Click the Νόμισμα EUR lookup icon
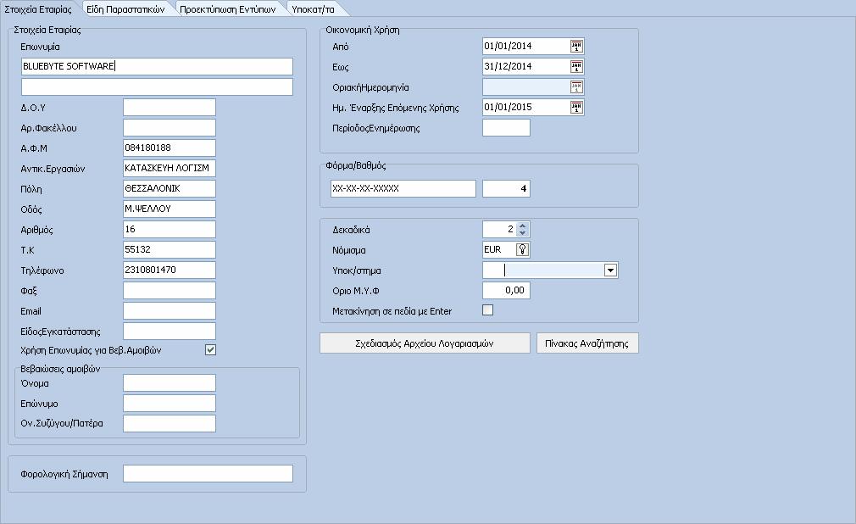 coord(522,250)
